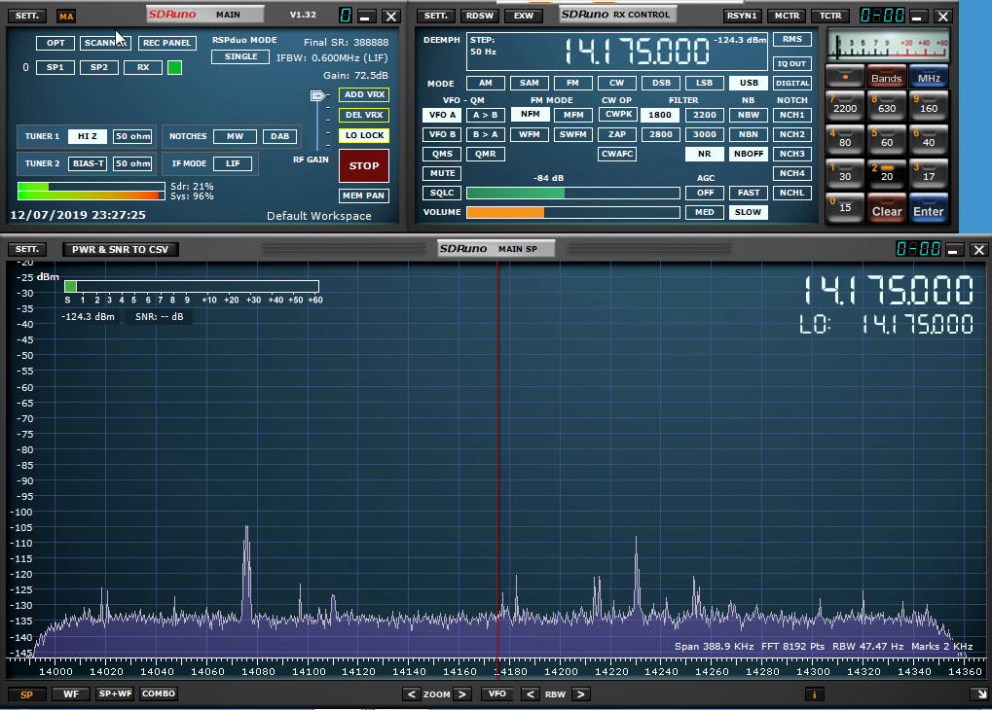This screenshot has height=710, width=992.
Task: Switch keypad to MHz entry
Action: click(929, 77)
